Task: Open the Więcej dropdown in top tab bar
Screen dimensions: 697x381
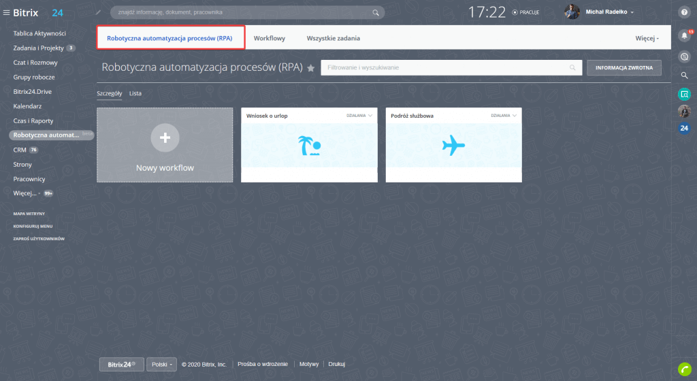Action: coord(647,38)
